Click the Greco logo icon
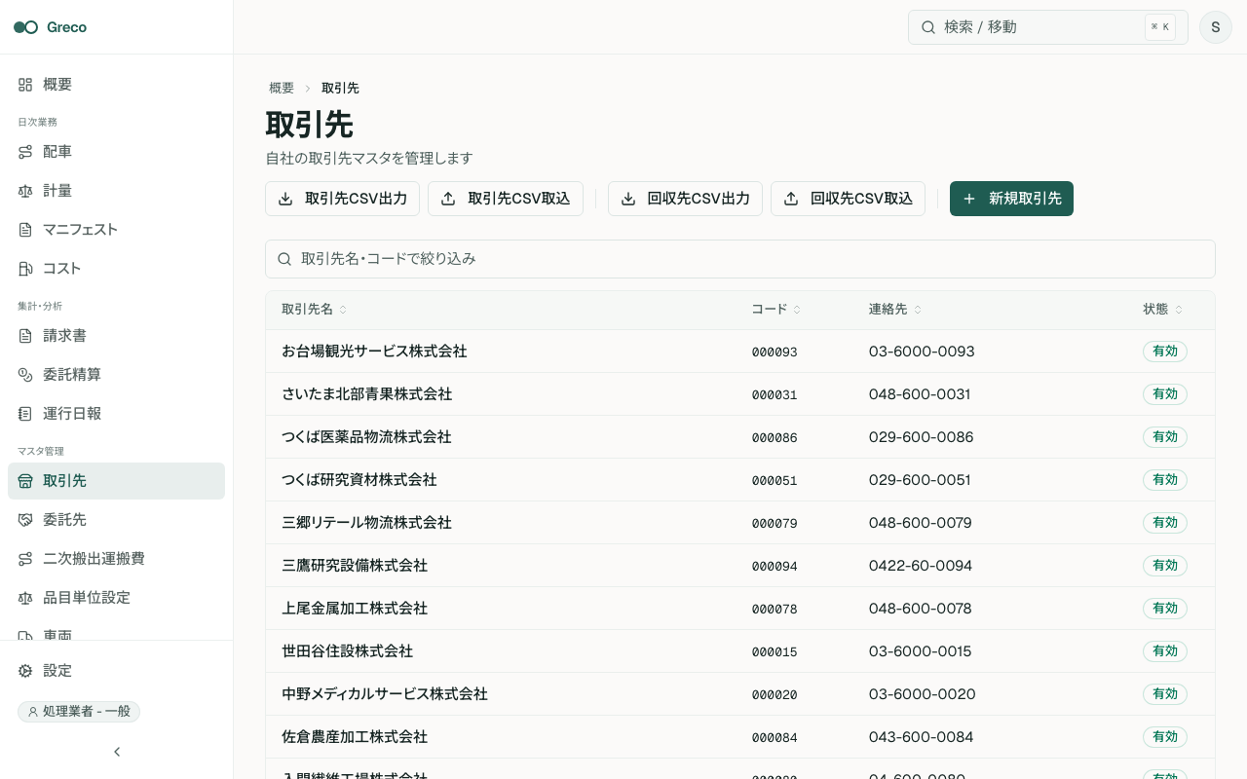The width and height of the screenshot is (1247, 779). point(25,27)
